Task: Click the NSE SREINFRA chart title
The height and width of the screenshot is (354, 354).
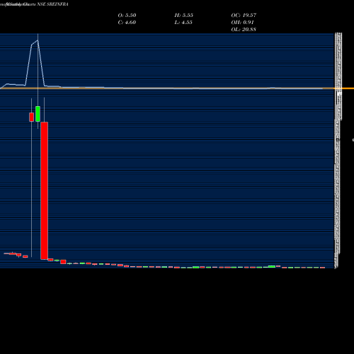Action: [x=52, y=4]
